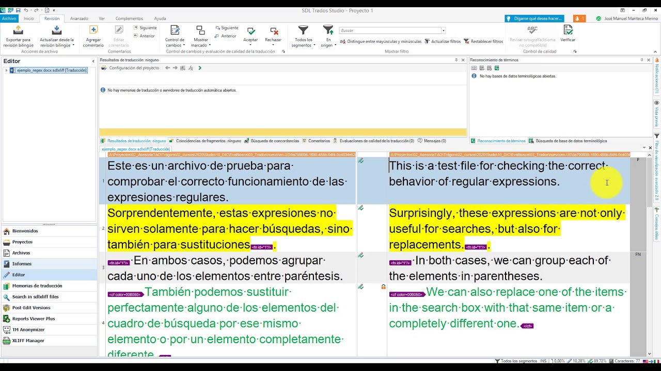Click Todos los segmentos in status bar
Screen dimensions: 661x371
(516, 361)
